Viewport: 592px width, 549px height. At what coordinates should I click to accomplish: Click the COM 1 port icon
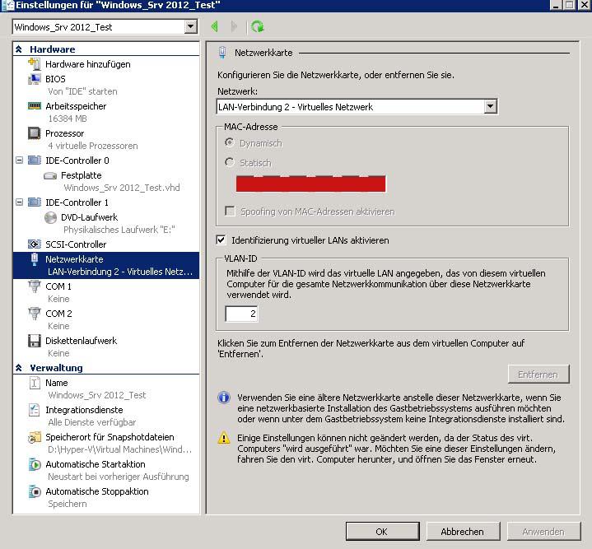[35, 286]
